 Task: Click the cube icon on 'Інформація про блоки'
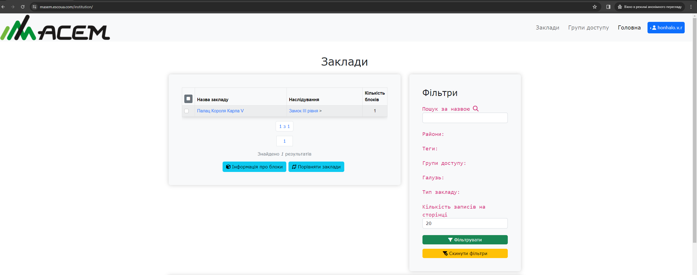point(229,167)
